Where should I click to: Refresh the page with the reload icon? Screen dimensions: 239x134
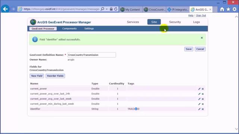[116, 9]
